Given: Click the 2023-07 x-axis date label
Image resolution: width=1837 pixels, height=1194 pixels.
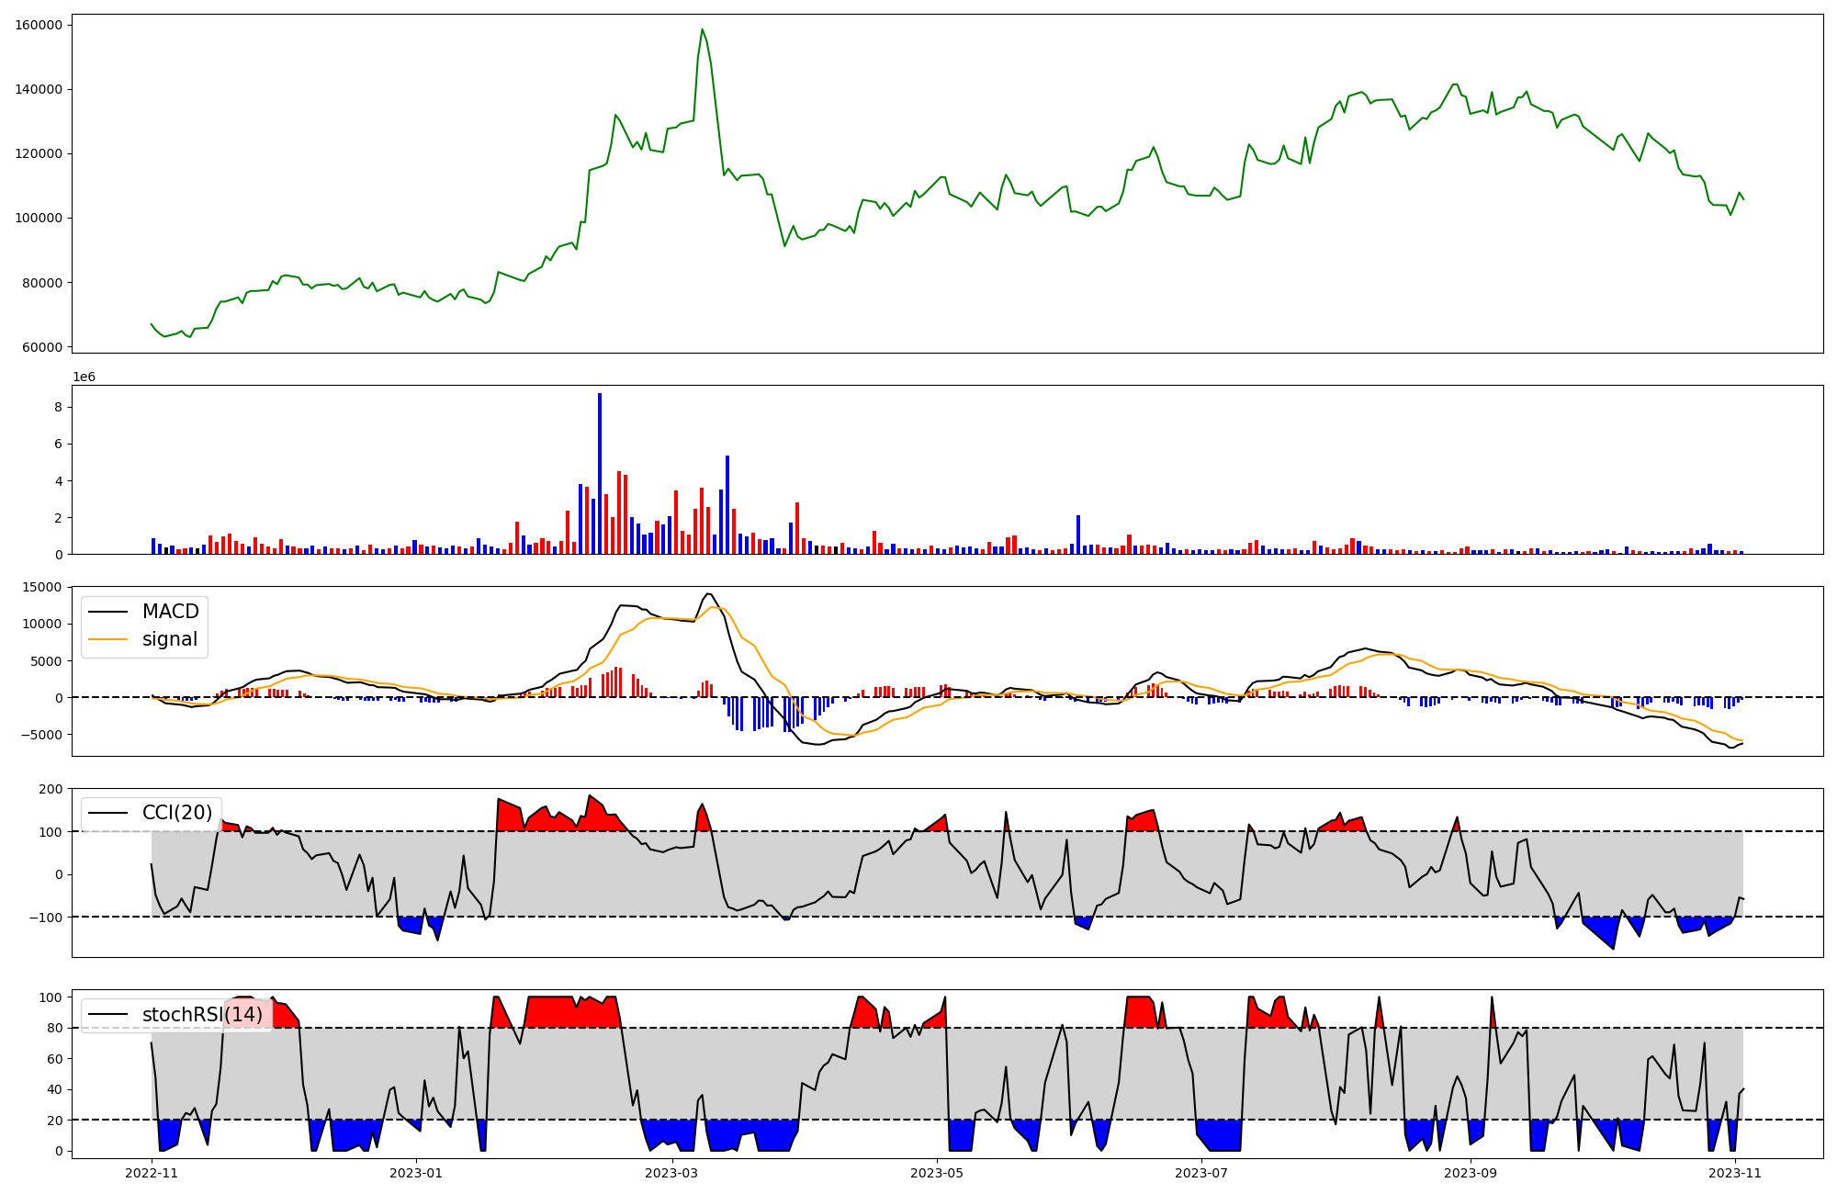Looking at the screenshot, I should tap(1201, 1173).
